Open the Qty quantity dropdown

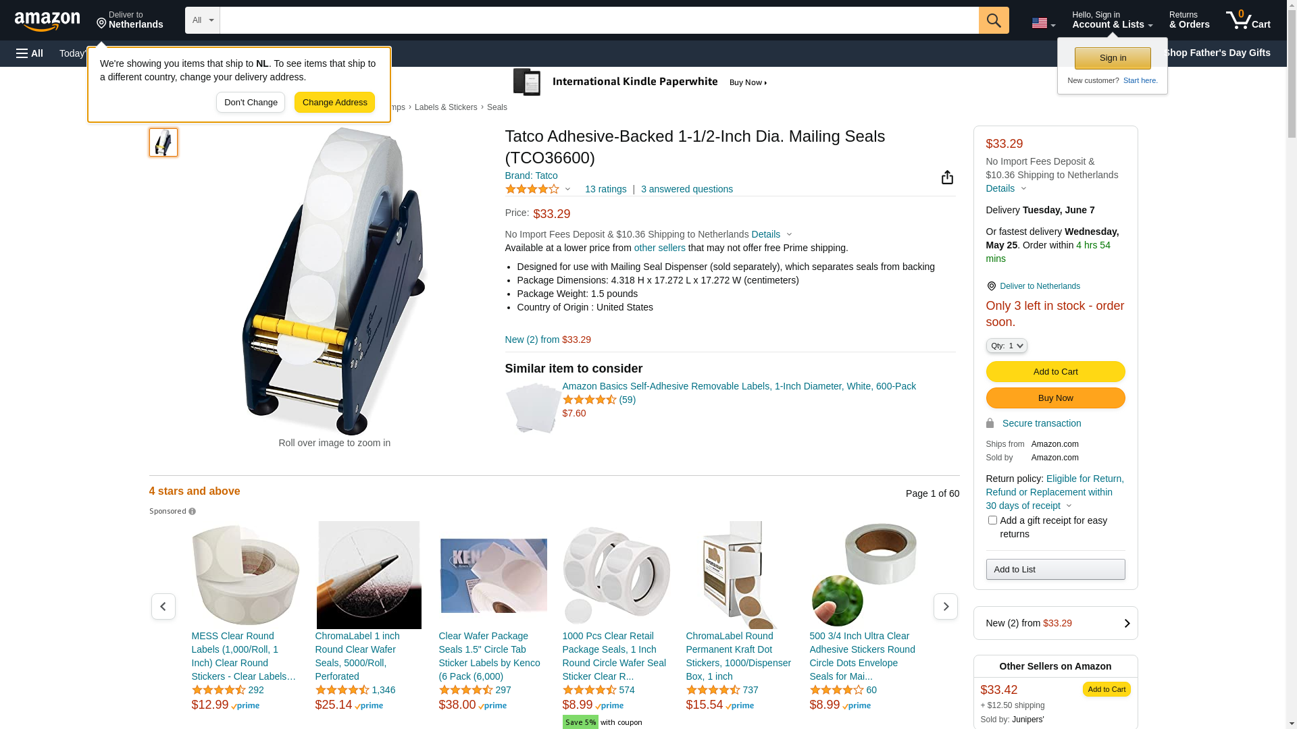pyautogui.click(x=1007, y=346)
